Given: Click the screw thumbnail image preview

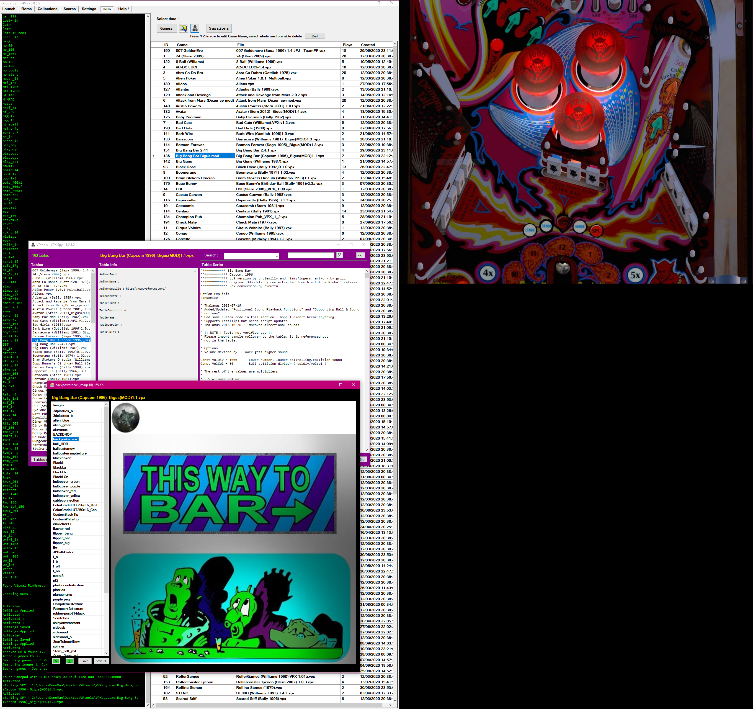Looking at the screenshot, I should [x=126, y=418].
